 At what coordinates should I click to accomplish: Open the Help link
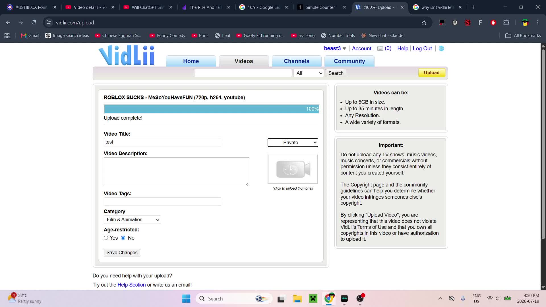(402, 49)
